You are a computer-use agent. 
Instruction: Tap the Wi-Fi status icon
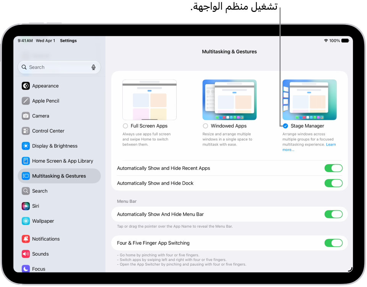pyautogui.click(x=326, y=41)
